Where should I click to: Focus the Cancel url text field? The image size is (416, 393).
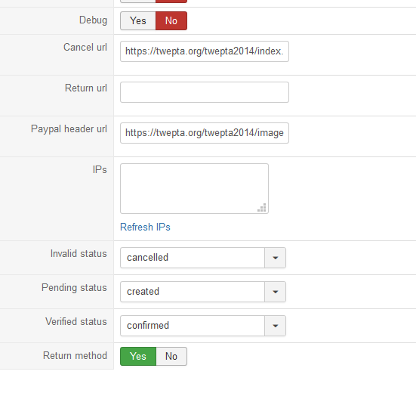coord(205,51)
